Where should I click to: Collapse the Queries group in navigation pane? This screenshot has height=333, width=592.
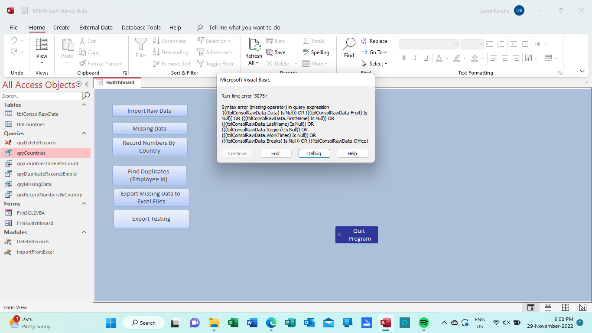pos(84,134)
